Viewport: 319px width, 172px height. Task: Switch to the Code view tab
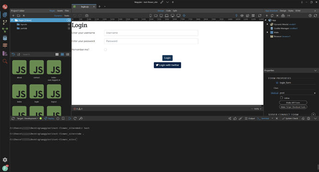tap(168, 11)
